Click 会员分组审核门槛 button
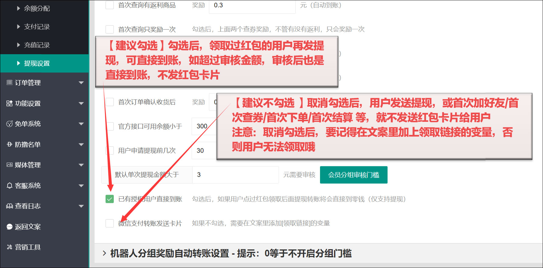Screen dimensions: 543x268 pos(353,175)
